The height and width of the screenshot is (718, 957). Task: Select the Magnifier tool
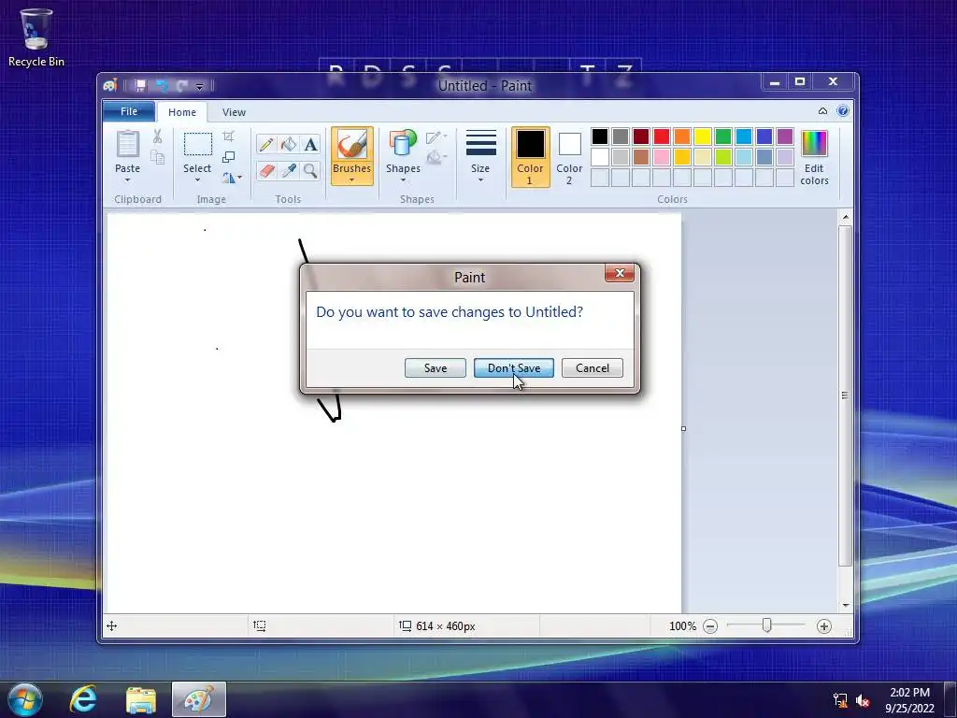(x=310, y=171)
